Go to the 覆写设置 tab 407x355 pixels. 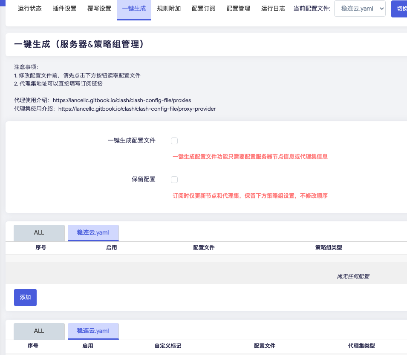pyautogui.click(x=99, y=9)
